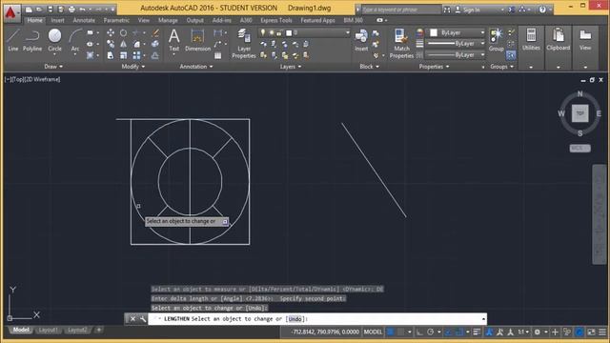Select the Copy tool in Modify panel
Image resolution: width=610 pixels, height=343 pixels.
pos(111,44)
